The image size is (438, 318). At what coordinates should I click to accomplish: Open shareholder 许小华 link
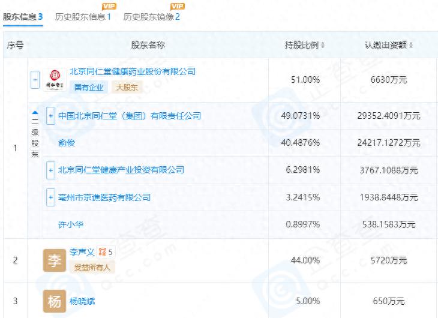pos(71,224)
